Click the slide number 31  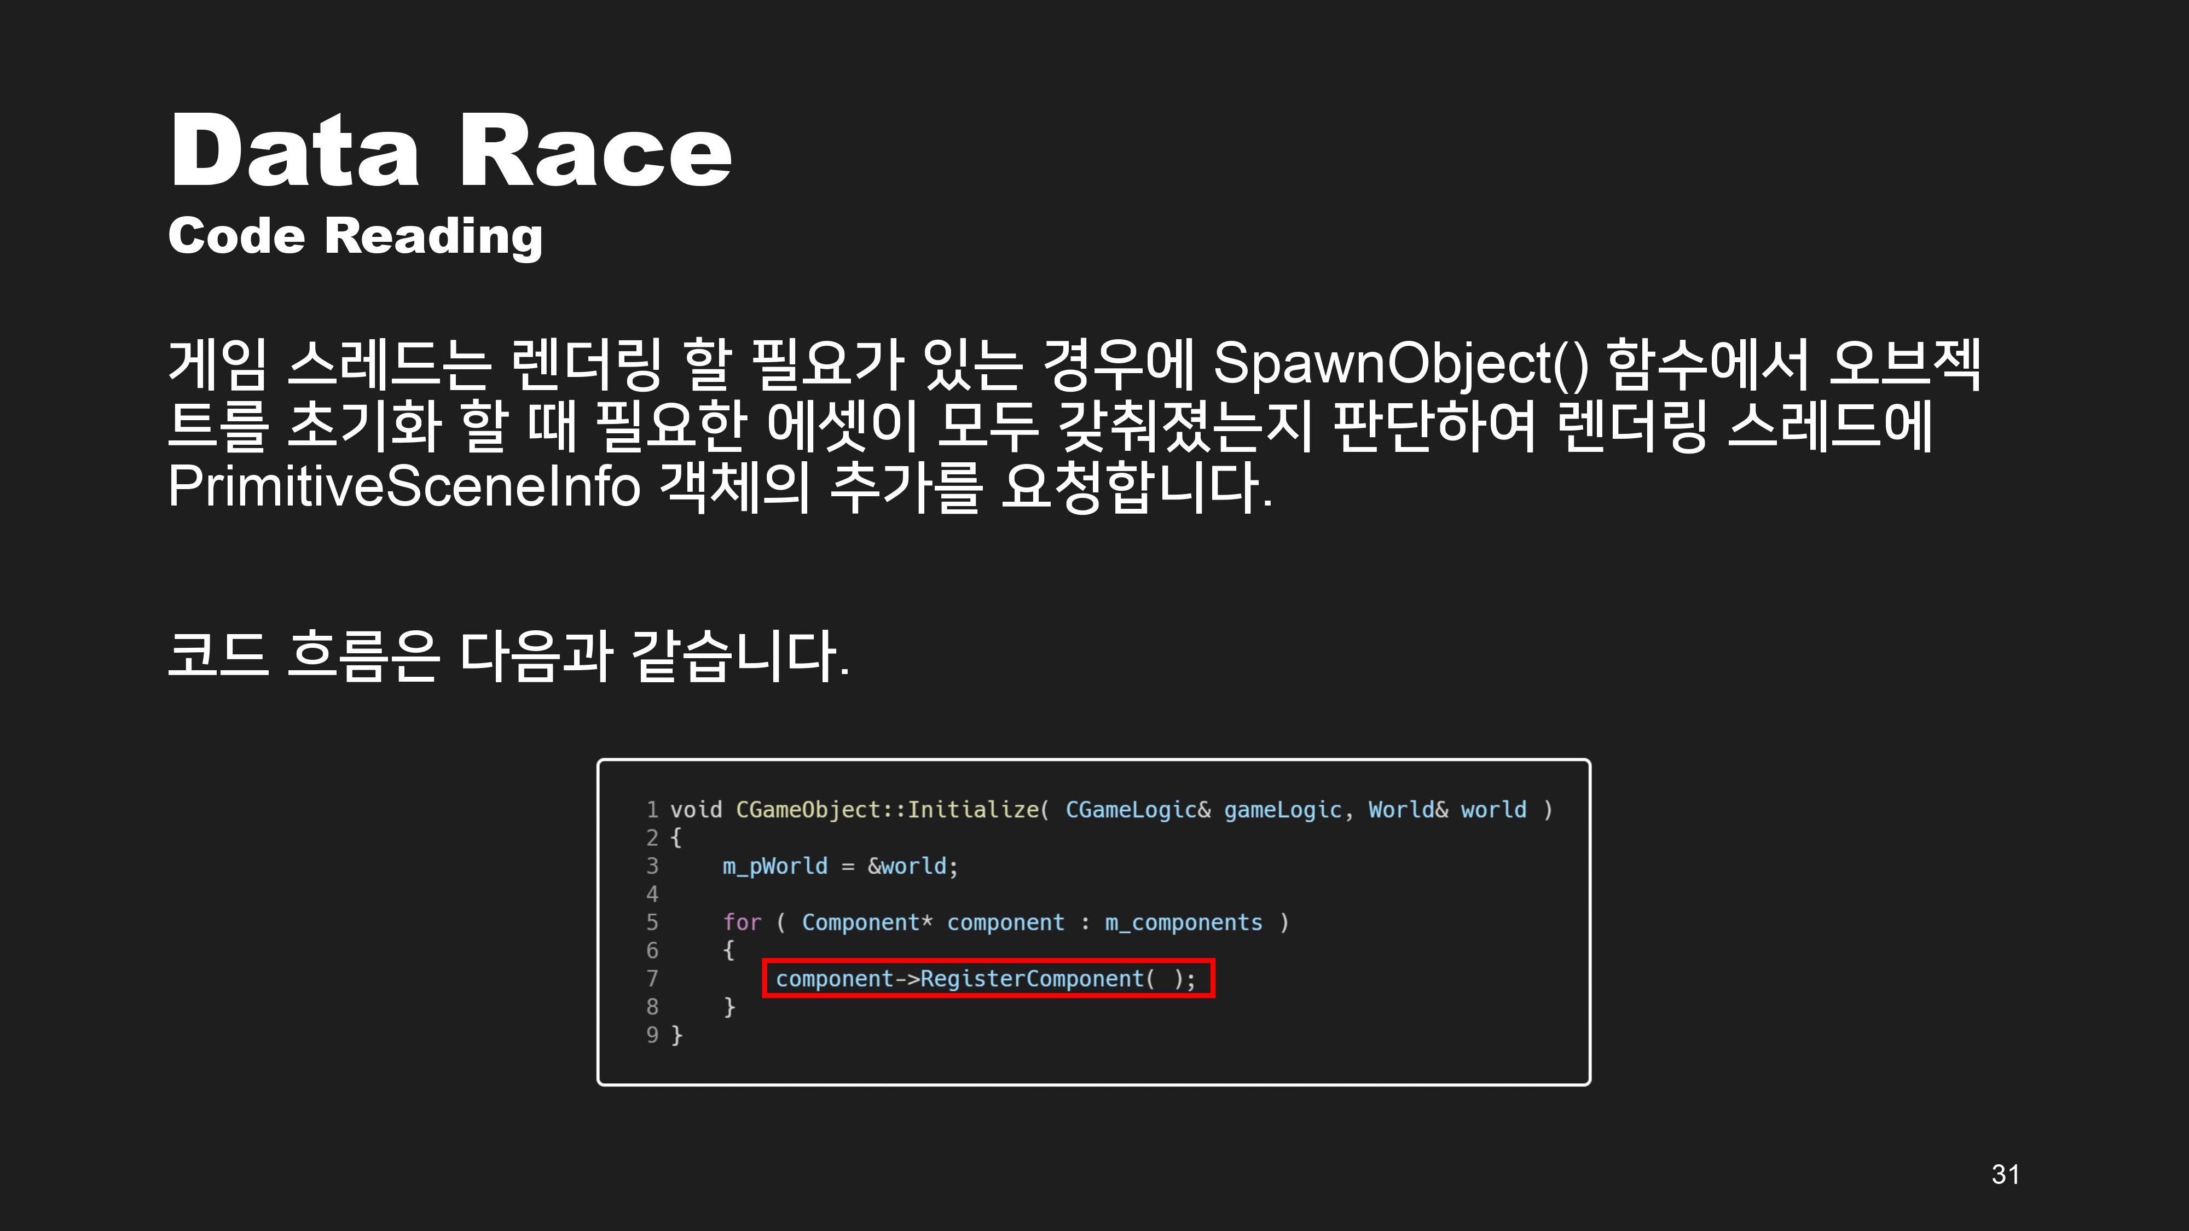pos(2005,1174)
